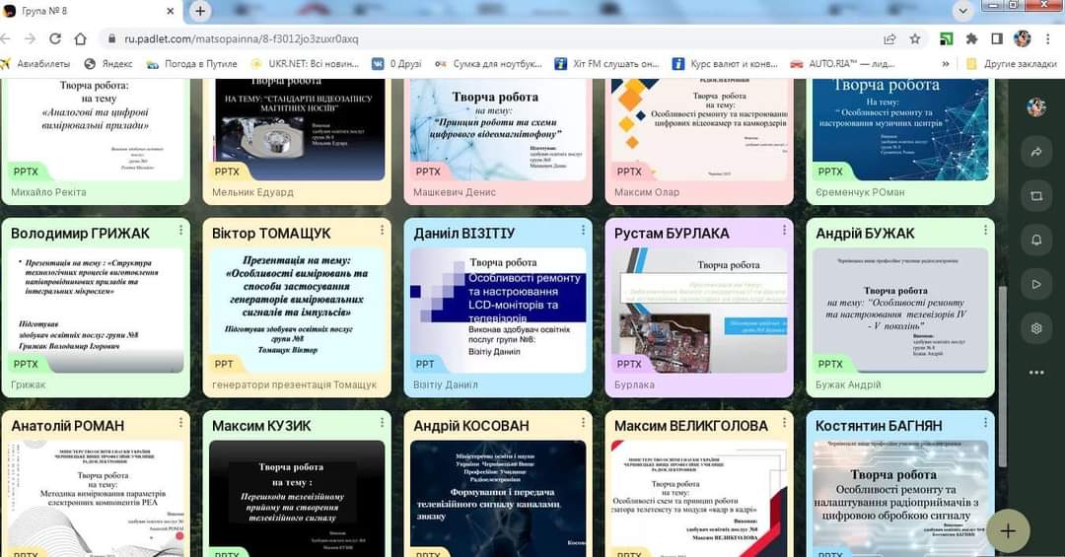
Task: Open Машкевич Денис presentation thumbnail
Action: [498, 130]
